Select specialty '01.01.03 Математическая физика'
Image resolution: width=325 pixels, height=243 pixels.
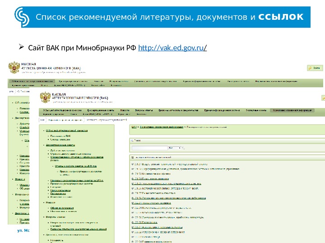coord(151,174)
